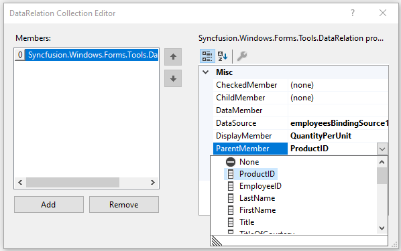Click the Members horizontal scrollbar thumb
This screenshot has height=251, width=401.
tap(72, 182)
